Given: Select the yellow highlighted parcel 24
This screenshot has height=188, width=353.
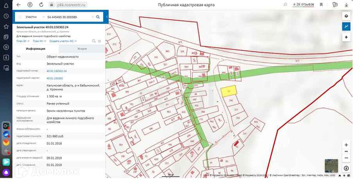Looking at the screenshot, I should pos(229,91).
